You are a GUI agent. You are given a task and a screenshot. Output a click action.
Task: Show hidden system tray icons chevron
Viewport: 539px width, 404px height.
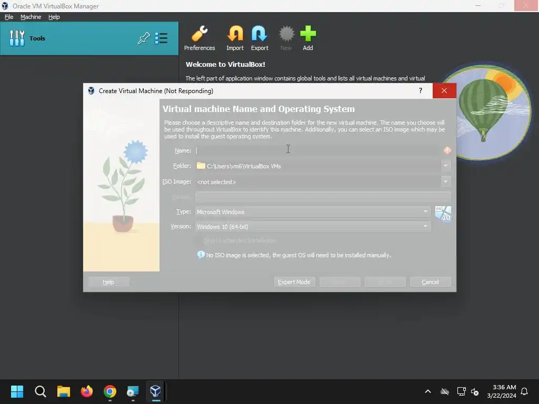pos(427,391)
